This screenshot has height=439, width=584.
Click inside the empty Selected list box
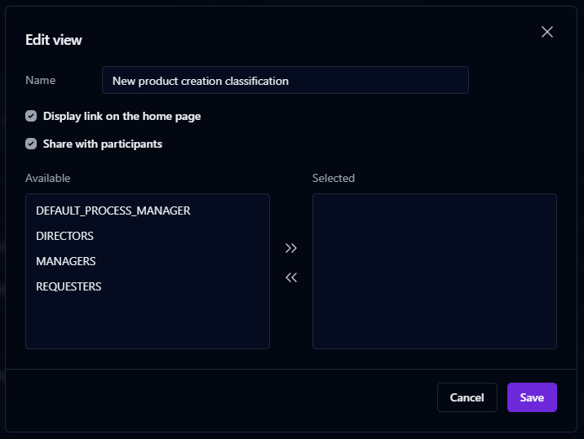tap(434, 271)
